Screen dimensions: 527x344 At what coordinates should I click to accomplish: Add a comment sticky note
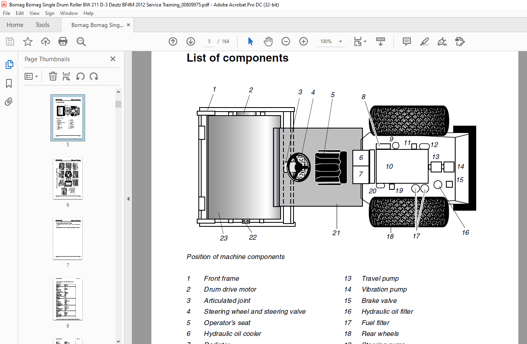click(407, 41)
